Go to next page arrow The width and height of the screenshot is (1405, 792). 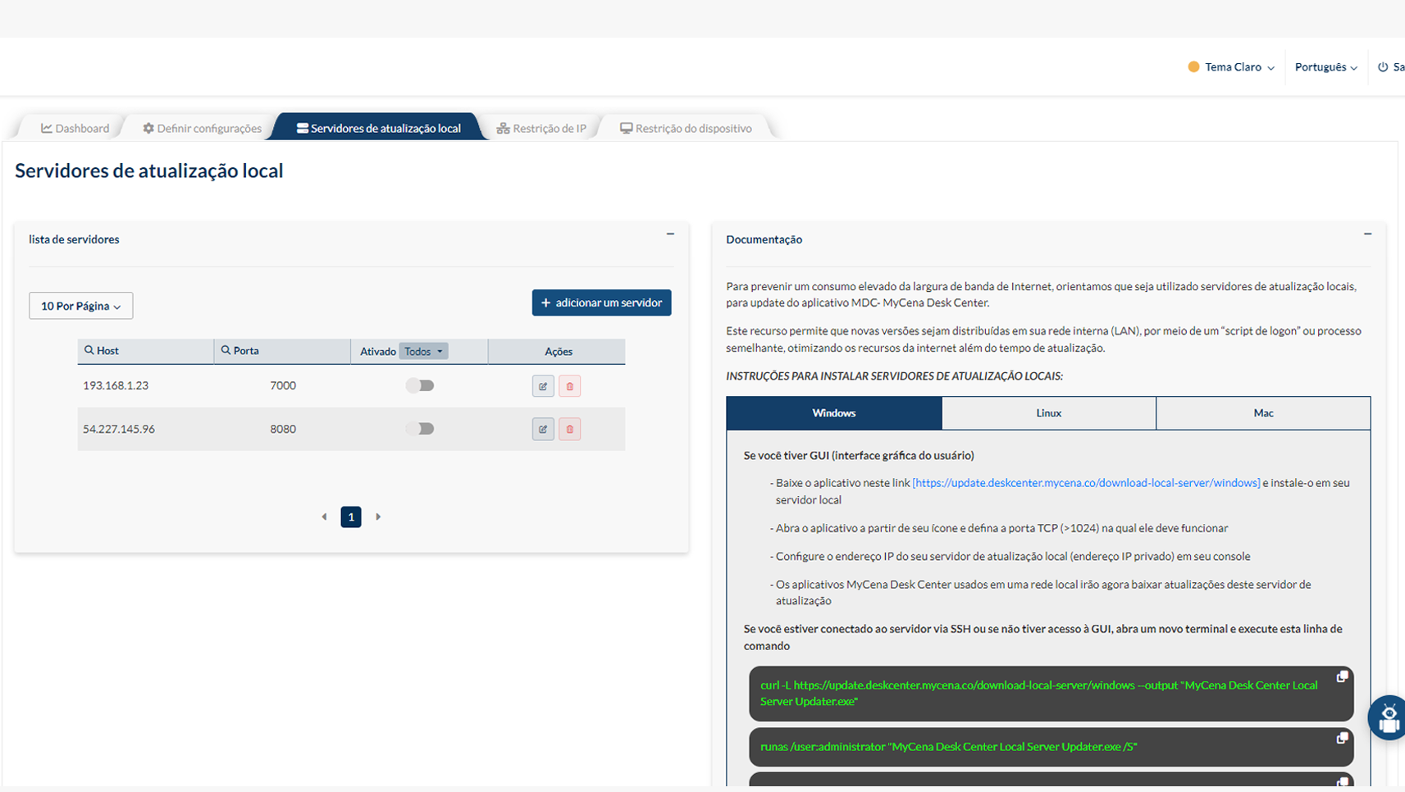(378, 517)
